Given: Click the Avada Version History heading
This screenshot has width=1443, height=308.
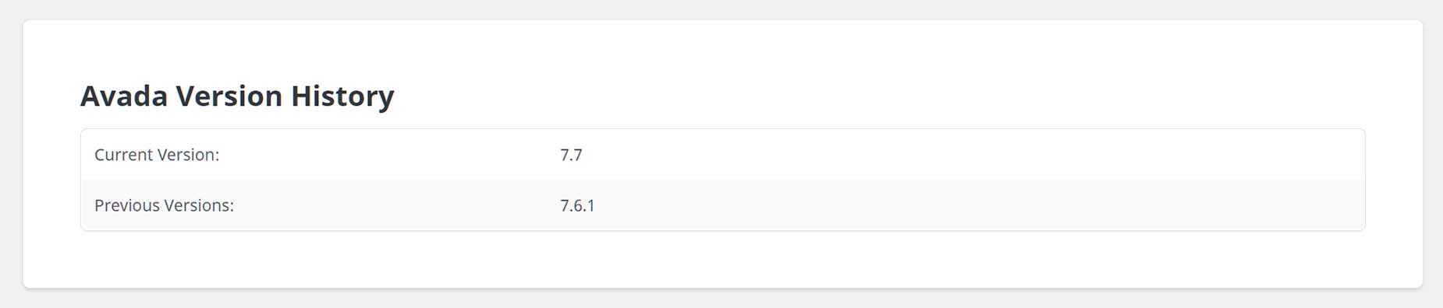Looking at the screenshot, I should point(237,96).
